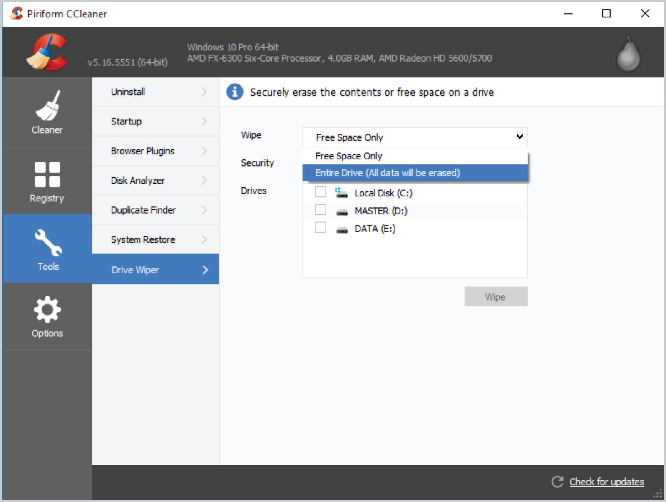
Task: Click the MASTER (D:) drive icon
Action: [342, 212]
